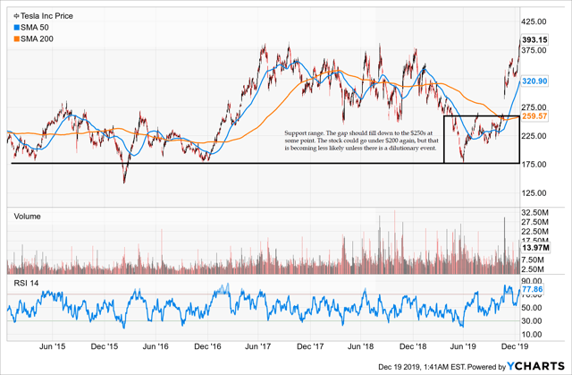Click the Jun '17 date axis label
Screen dimensions: 572x375
point(258,346)
